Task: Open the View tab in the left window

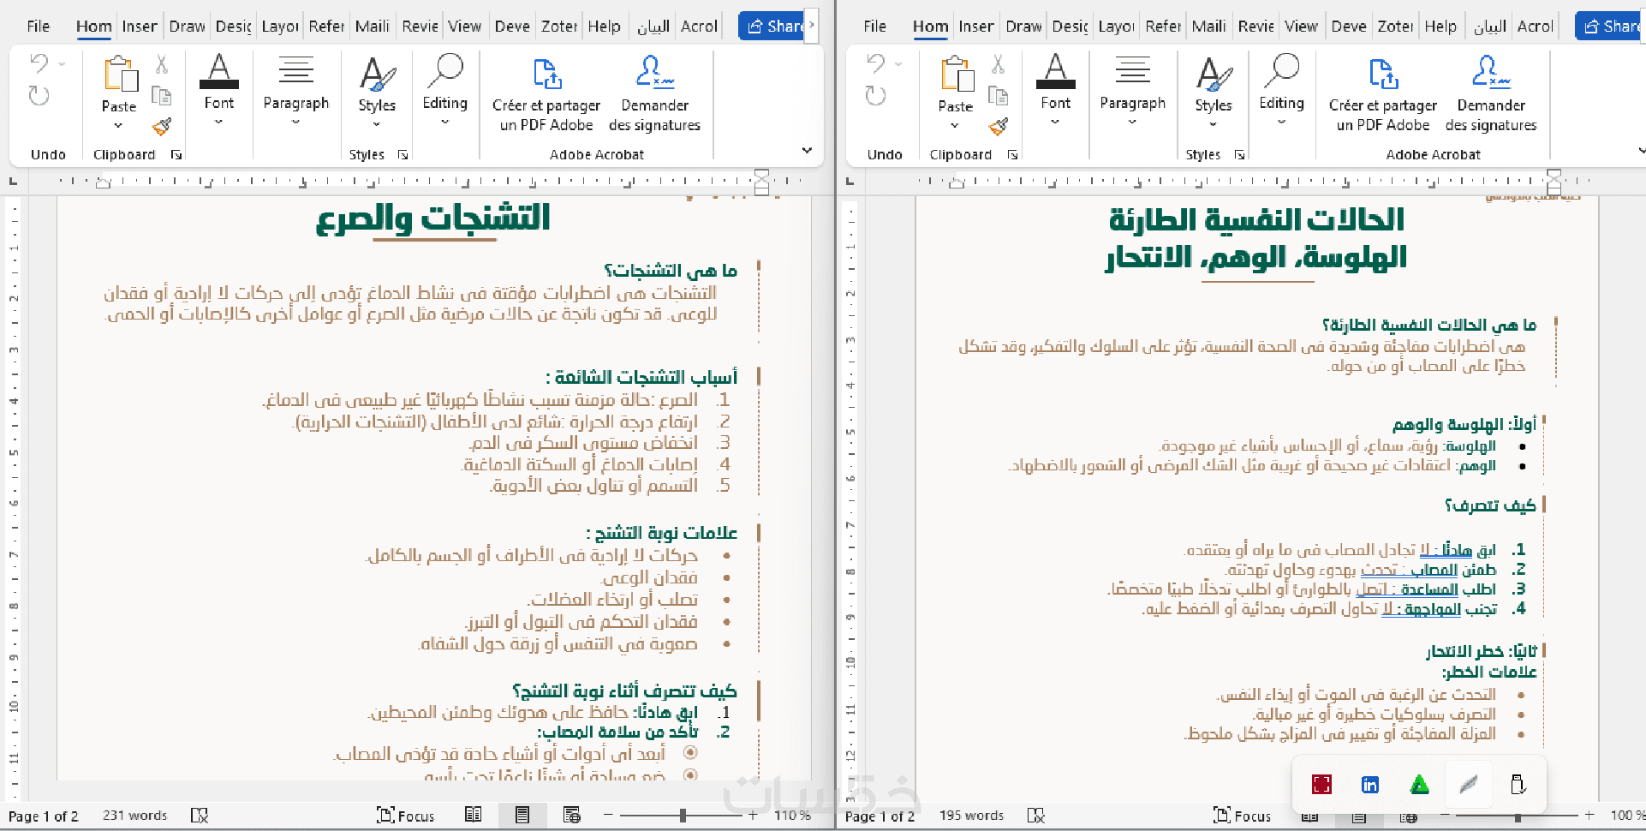Action: pos(464,27)
